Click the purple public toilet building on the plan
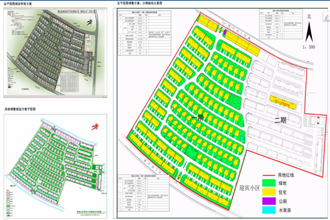 [x=224, y=32]
